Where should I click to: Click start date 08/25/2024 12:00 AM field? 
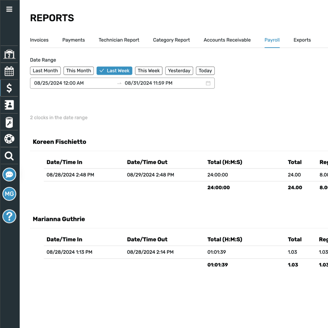tap(59, 83)
